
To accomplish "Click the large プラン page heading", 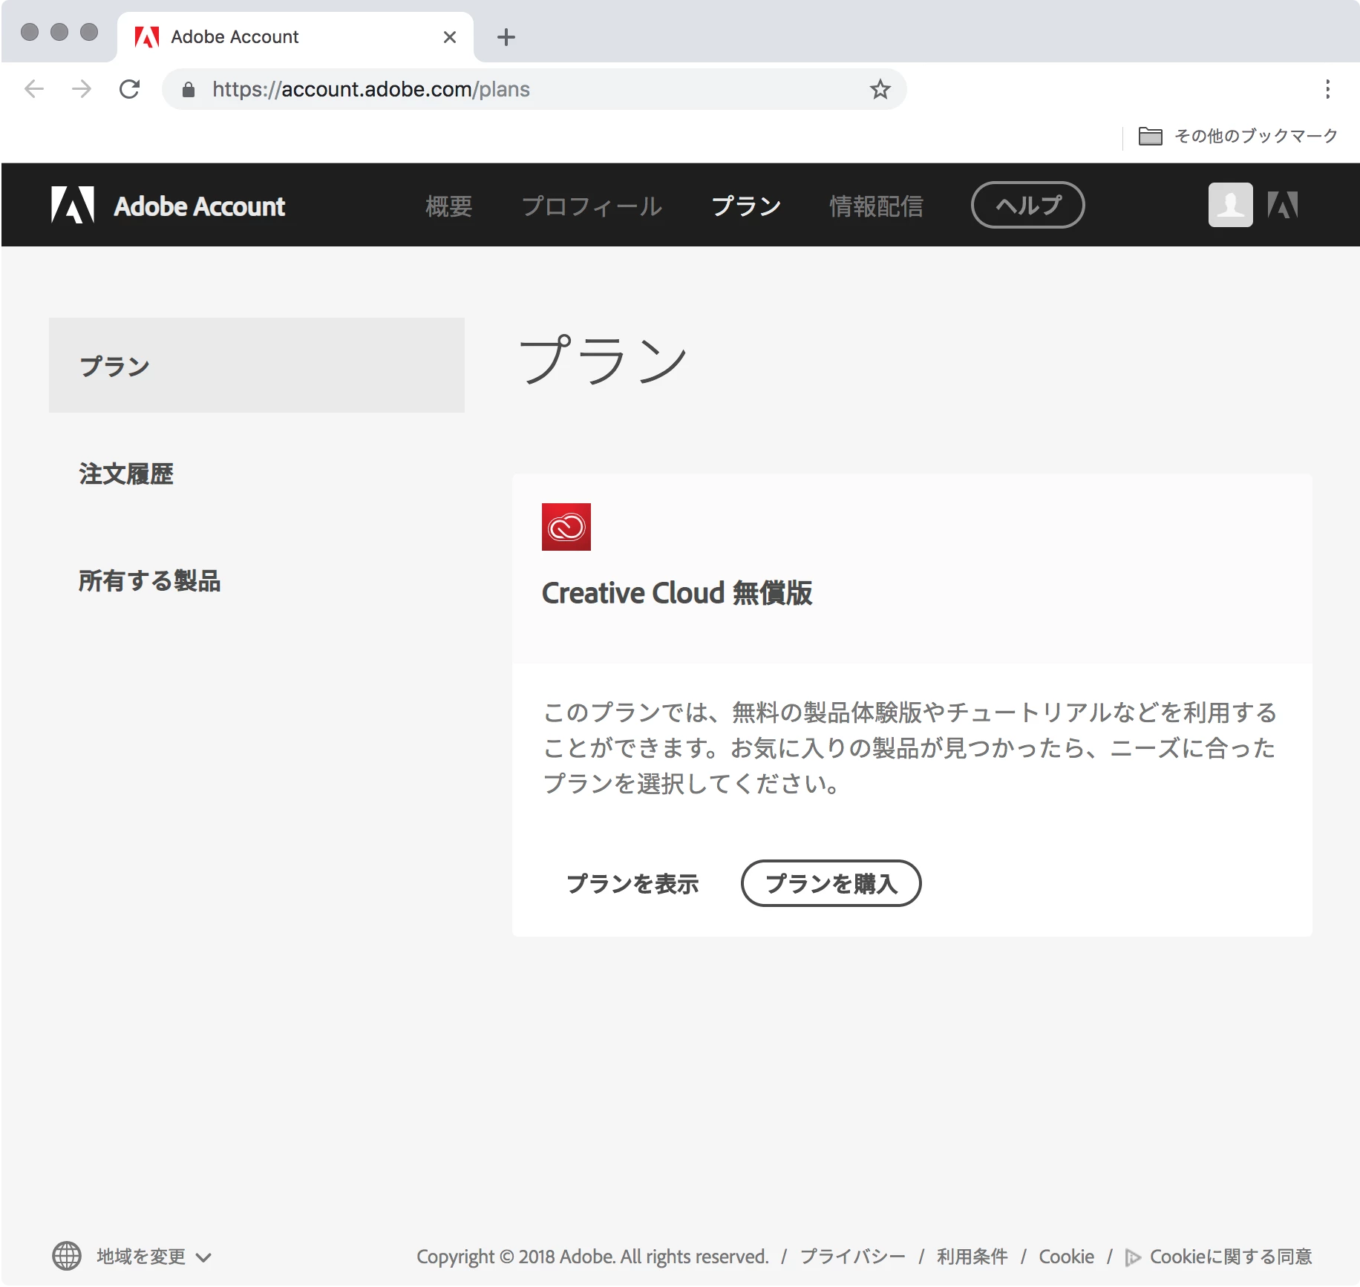I will [603, 360].
